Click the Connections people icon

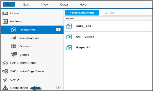click(5, 87)
